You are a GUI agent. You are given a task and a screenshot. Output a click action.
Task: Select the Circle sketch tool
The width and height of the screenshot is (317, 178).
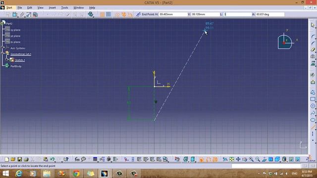point(313,106)
